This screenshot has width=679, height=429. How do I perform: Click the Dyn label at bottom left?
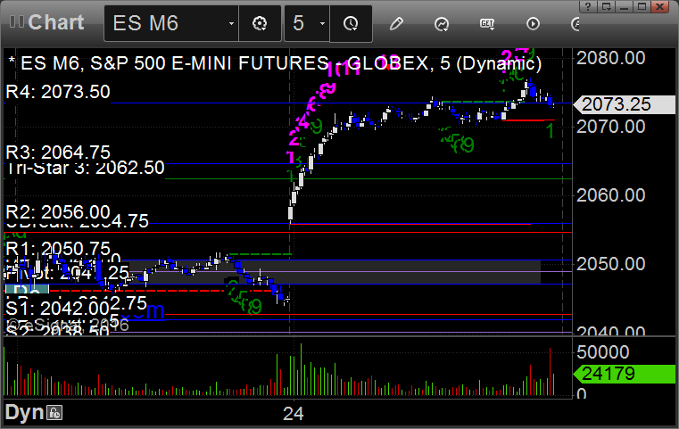(x=24, y=413)
